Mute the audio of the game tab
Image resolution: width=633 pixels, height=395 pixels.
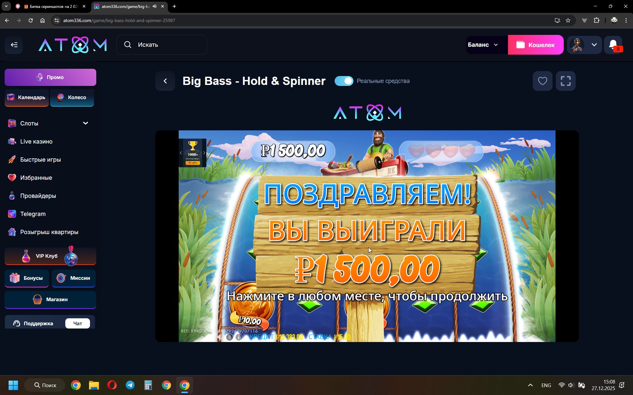coord(155,6)
